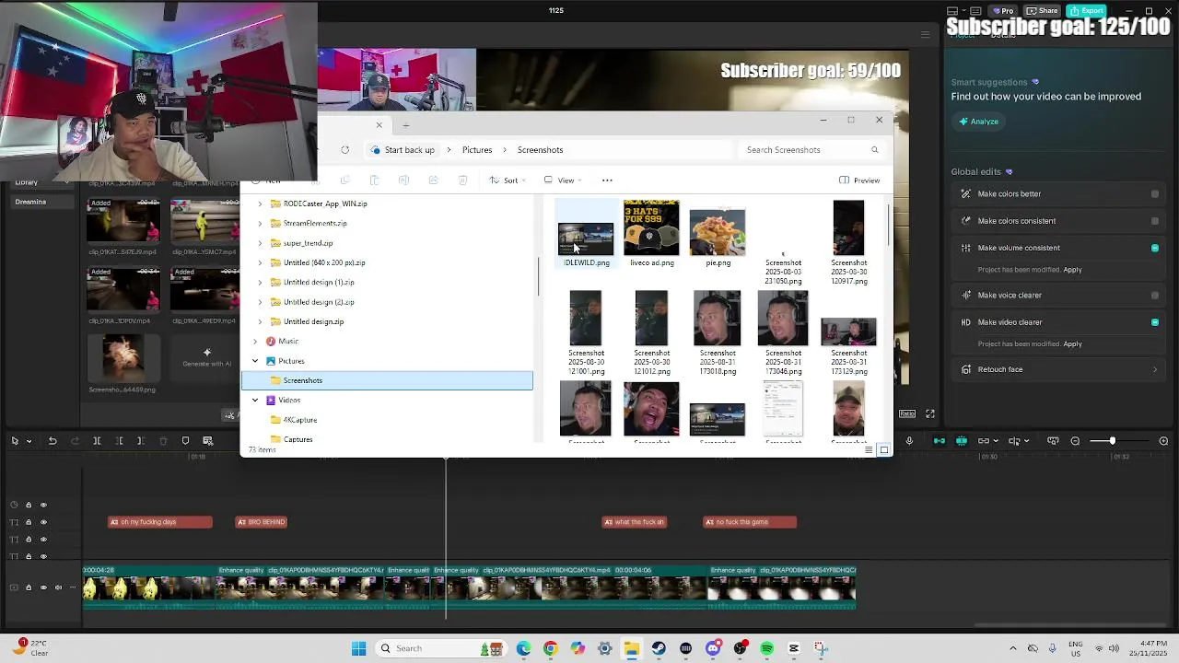Click Screenshots in Explorer breadcrumb
The height and width of the screenshot is (663, 1179).
point(540,150)
